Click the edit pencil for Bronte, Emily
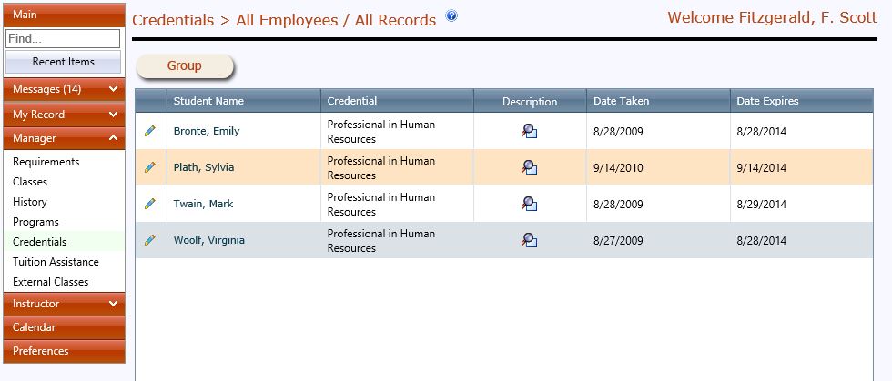This screenshot has height=381, width=892. pos(150,131)
